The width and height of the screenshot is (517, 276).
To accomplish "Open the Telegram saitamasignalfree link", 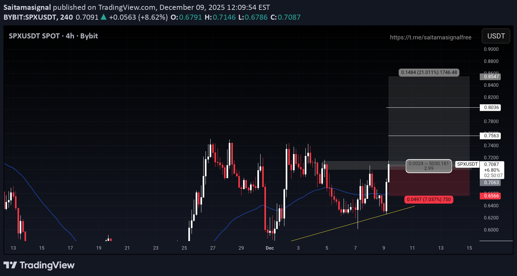I will (x=430, y=37).
